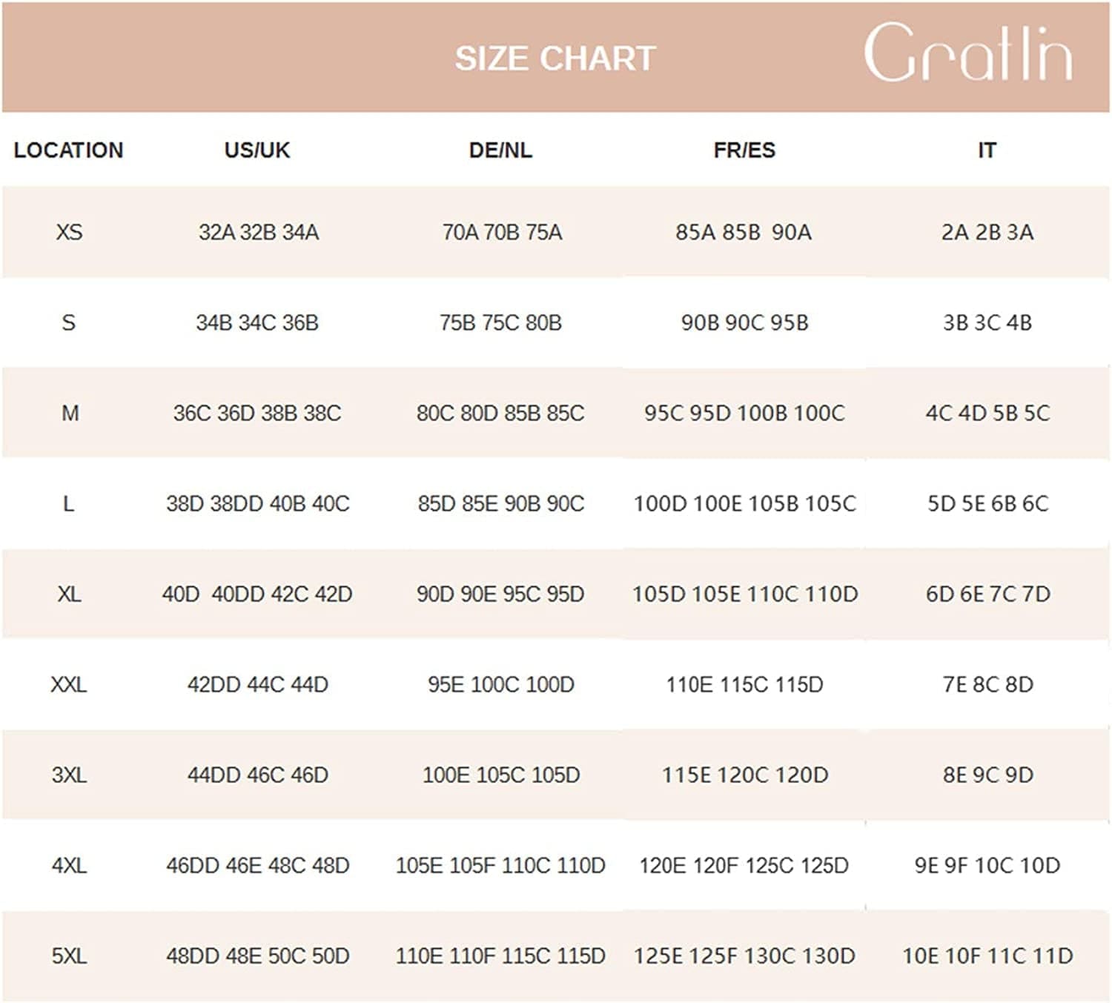This screenshot has width=1112, height=1003.
Task: Select the cell 95E 100C 100D
Action: pyautogui.click(x=500, y=684)
